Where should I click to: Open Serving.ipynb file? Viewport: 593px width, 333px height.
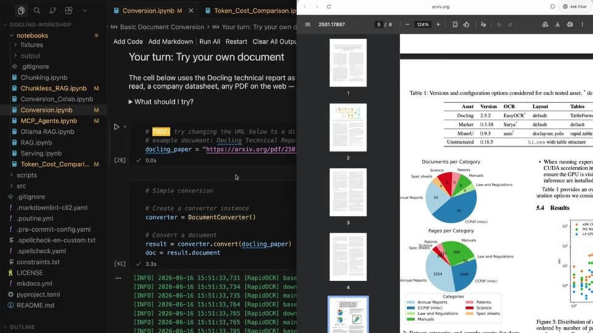point(41,154)
